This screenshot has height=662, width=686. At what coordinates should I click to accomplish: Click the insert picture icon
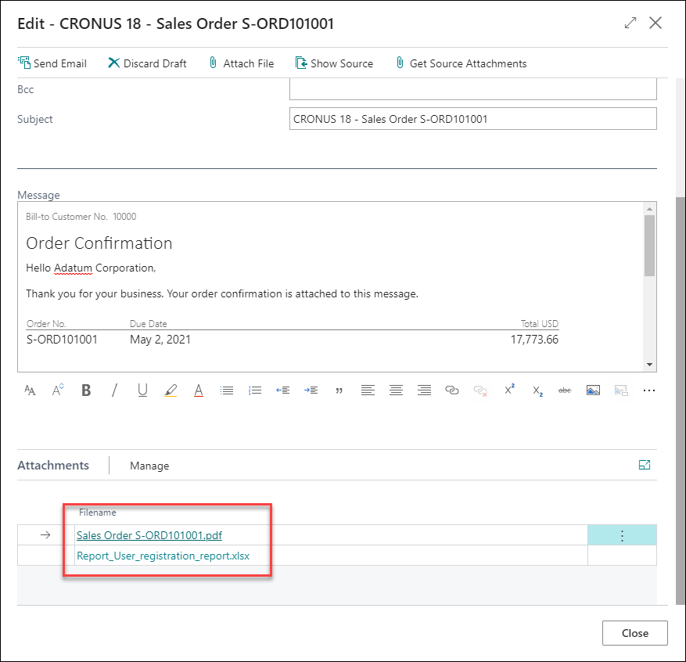click(x=593, y=390)
